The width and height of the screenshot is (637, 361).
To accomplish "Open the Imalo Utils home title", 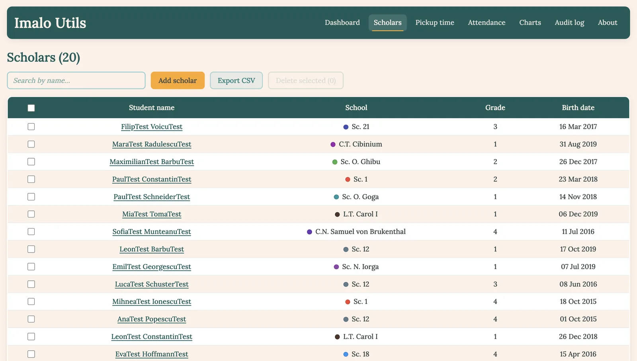I will 50,23.
